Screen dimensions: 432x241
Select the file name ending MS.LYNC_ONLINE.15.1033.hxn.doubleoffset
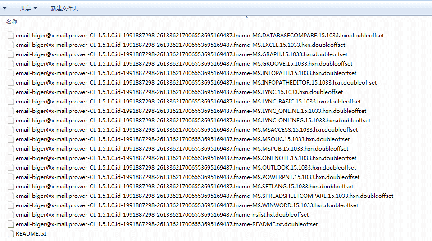[x=191, y=111]
